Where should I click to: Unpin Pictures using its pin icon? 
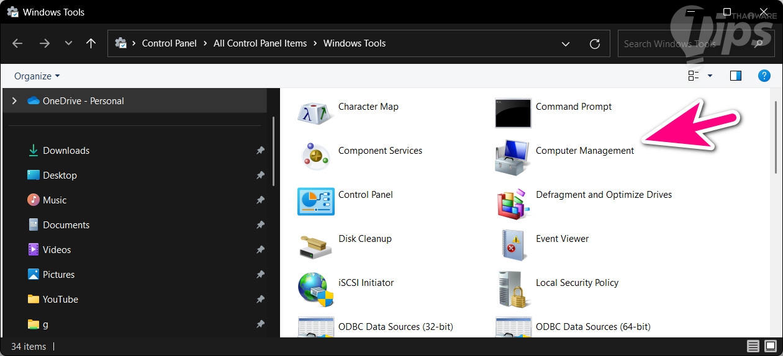point(260,275)
